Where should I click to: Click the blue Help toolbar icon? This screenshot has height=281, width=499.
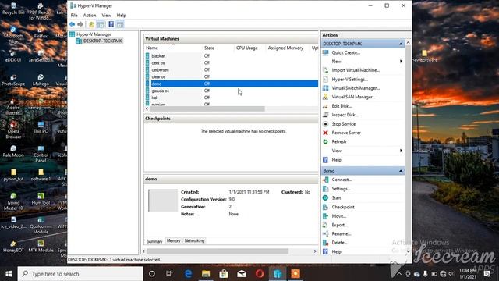point(111,24)
